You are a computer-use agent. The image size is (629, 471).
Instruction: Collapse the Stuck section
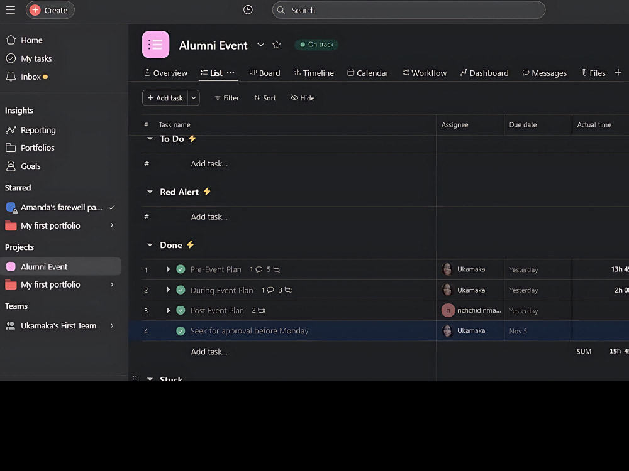(x=150, y=379)
